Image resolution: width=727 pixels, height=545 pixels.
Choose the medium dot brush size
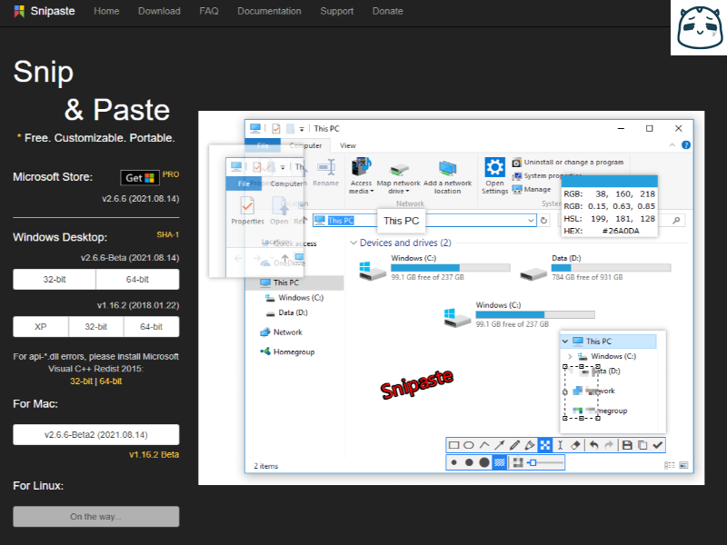(469, 462)
